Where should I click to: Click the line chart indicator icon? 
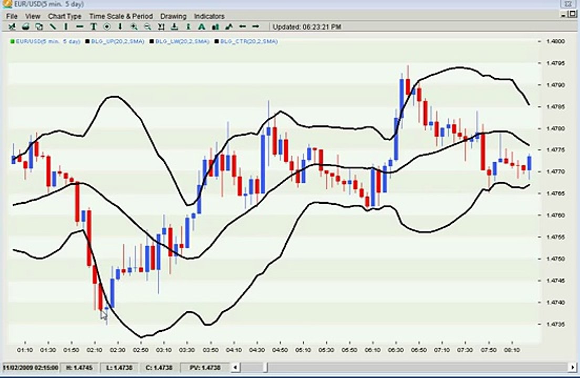[x=229, y=27]
